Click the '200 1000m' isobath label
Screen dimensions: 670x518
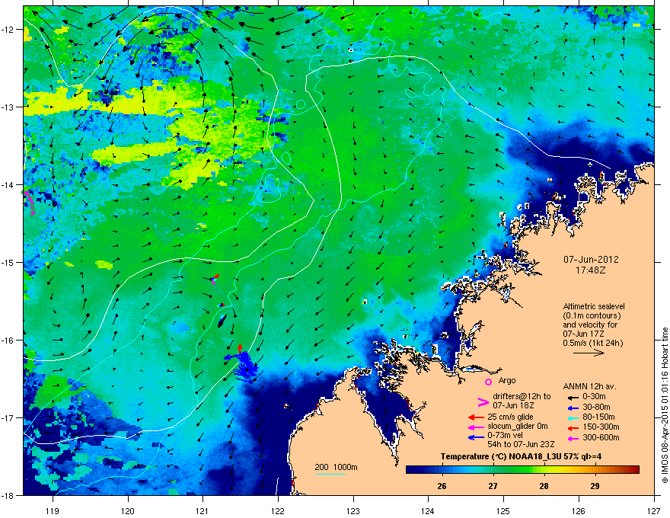(x=336, y=467)
